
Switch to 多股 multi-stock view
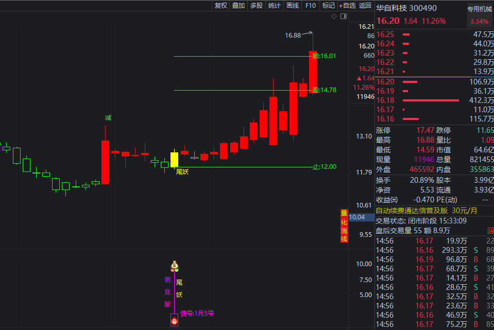257,6
